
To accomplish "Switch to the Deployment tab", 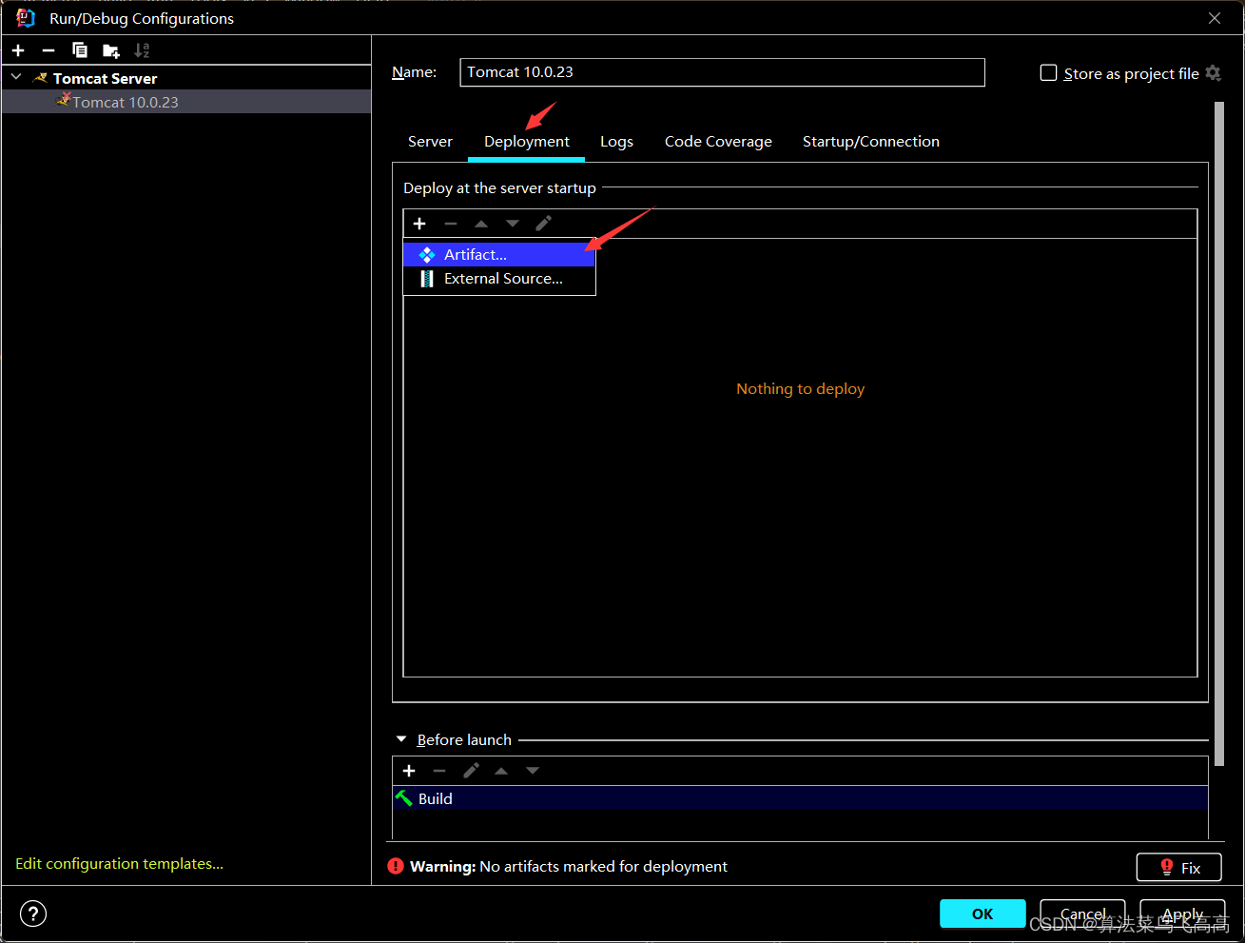I will pos(527,141).
